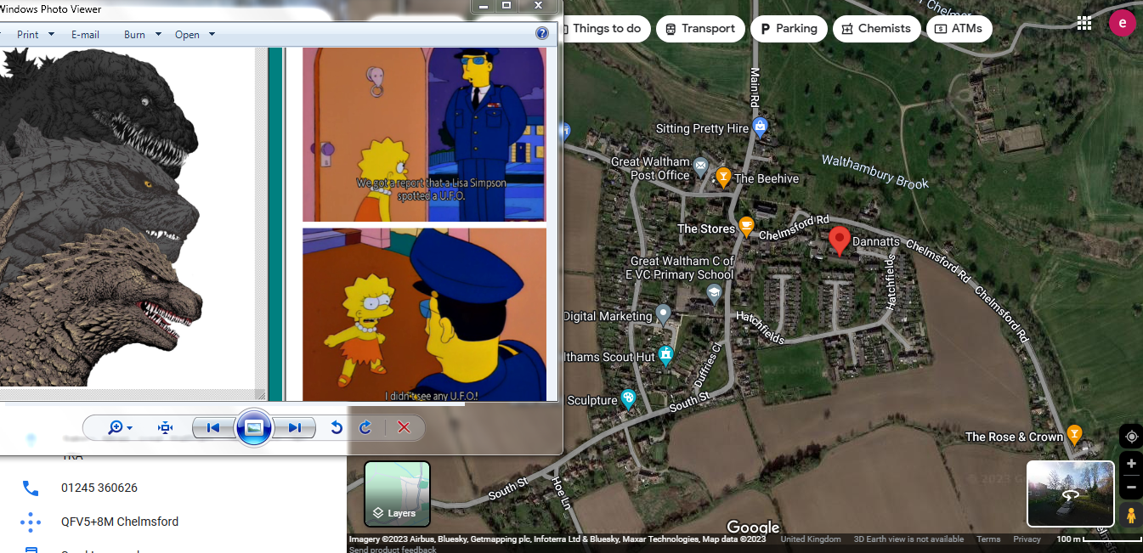This screenshot has width=1143, height=553.
Task: Click The Rose & Crown label
Action: pyautogui.click(x=1014, y=437)
